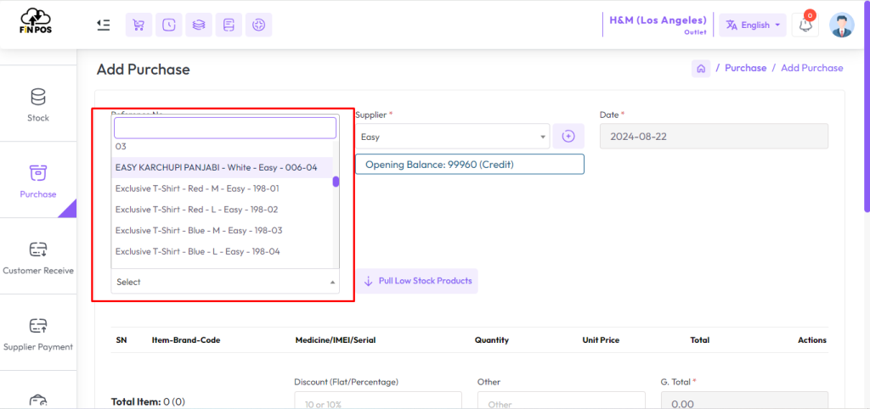Viewport: 870px width, 409px height.
Task: Open the shopping cart shortcut icon
Action: (x=138, y=25)
